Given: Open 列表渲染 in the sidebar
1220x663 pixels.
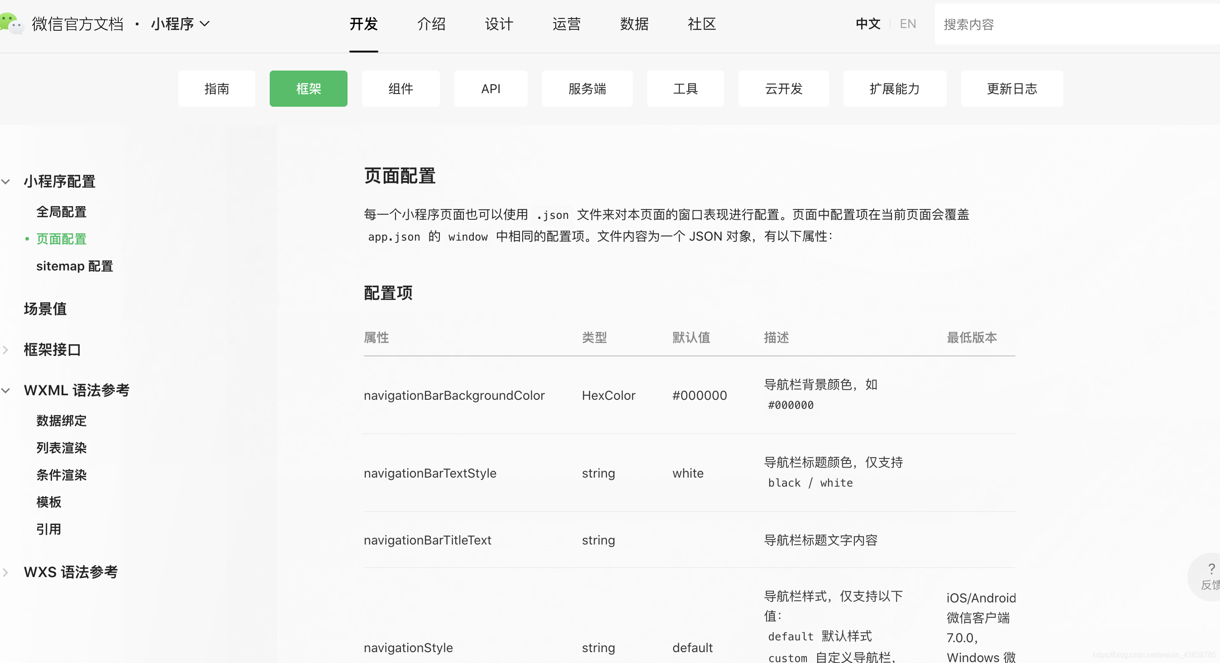Looking at the screenshot, I should pyautogui.click(x=62, y=448).
